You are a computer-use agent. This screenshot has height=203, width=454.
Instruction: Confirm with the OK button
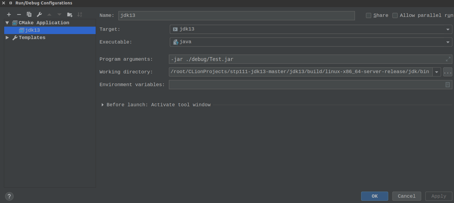click(x=375, y=196)
